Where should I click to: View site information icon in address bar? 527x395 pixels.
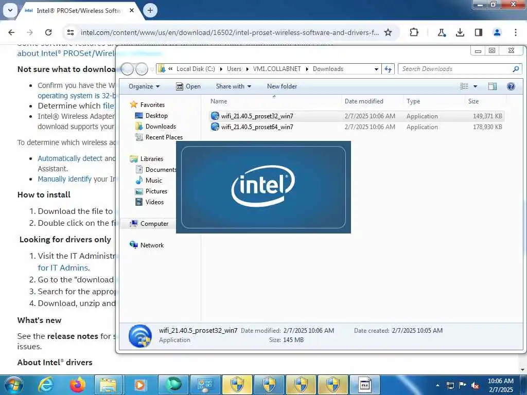click(x=70, y=32)
